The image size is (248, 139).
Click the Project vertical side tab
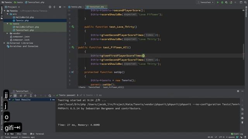point(2,13)
